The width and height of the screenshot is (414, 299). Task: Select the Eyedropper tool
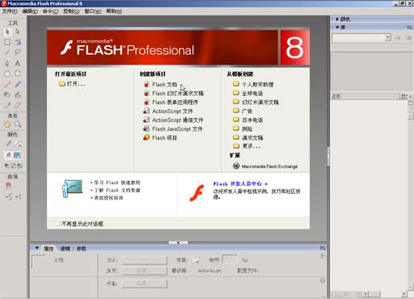7,105
